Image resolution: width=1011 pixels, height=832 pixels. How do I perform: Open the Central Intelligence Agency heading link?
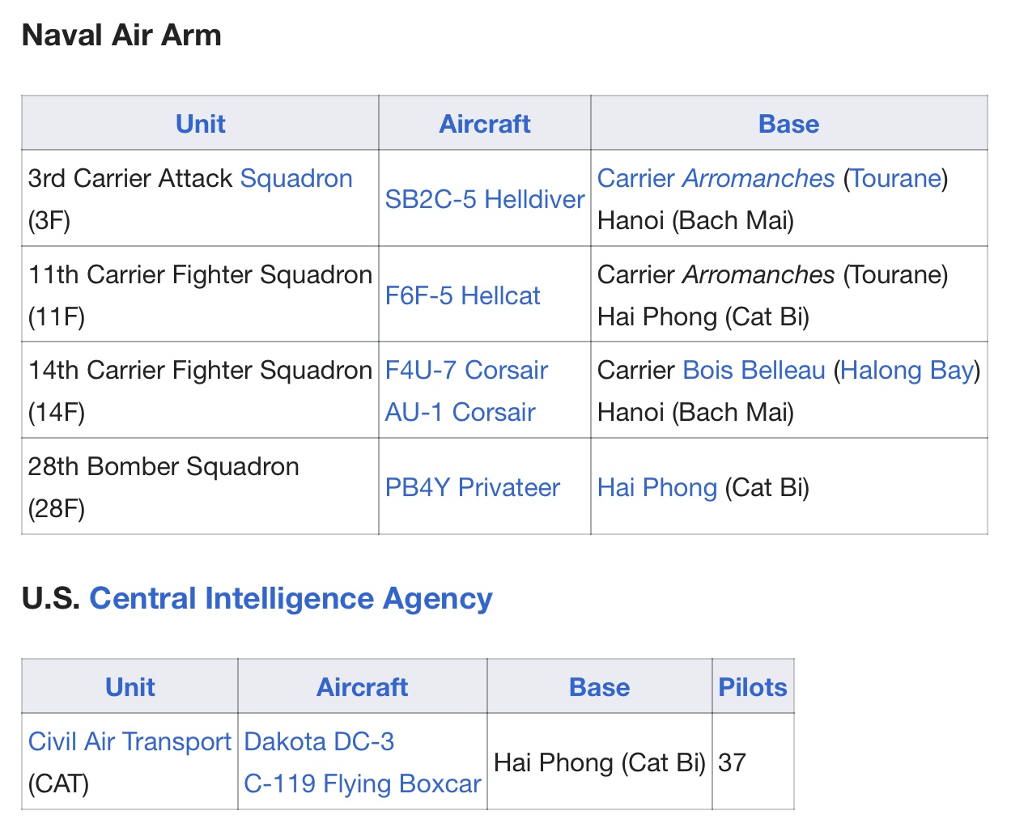point(291,598)
